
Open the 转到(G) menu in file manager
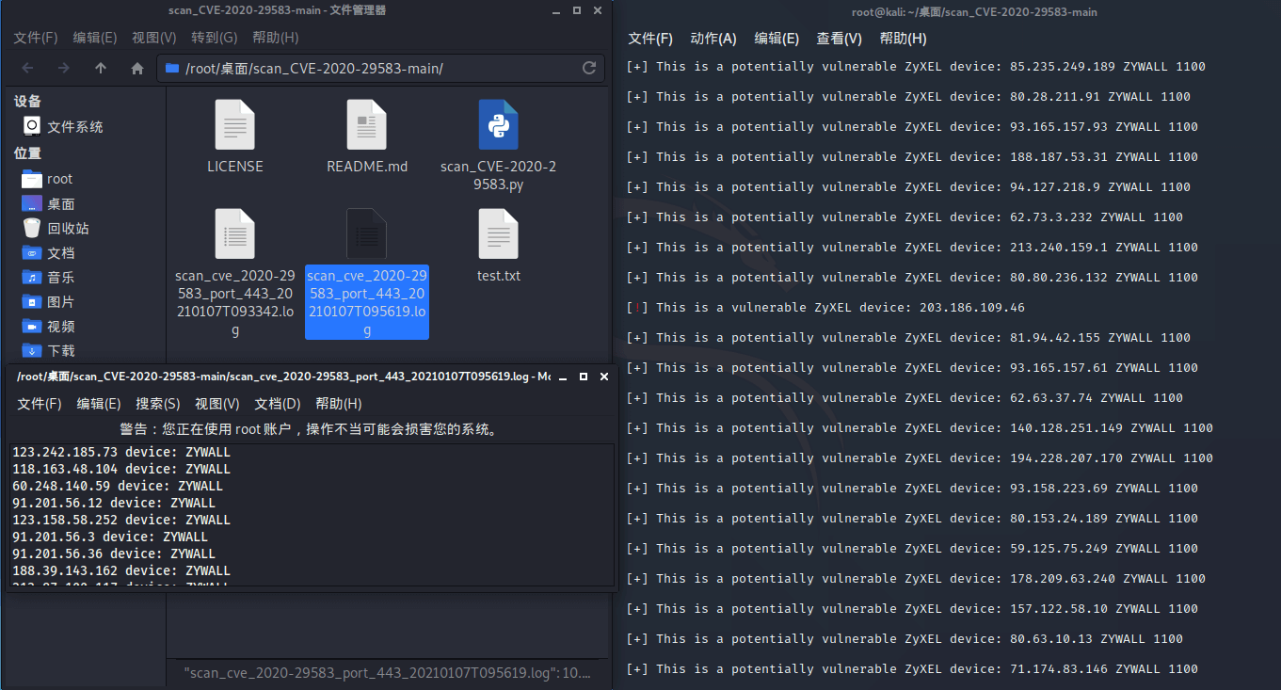pos(214,38)
